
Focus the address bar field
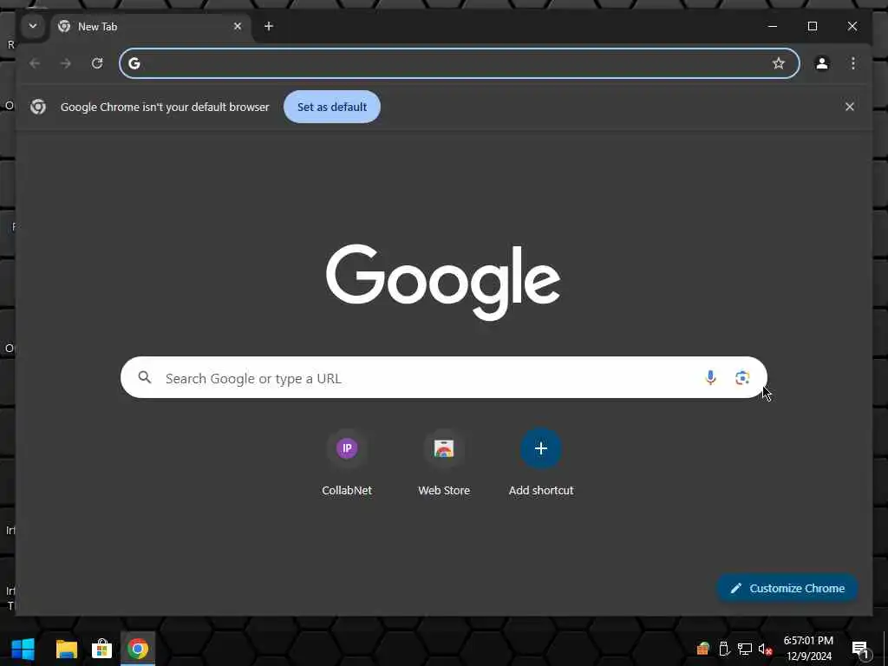[x=460, y=63]
